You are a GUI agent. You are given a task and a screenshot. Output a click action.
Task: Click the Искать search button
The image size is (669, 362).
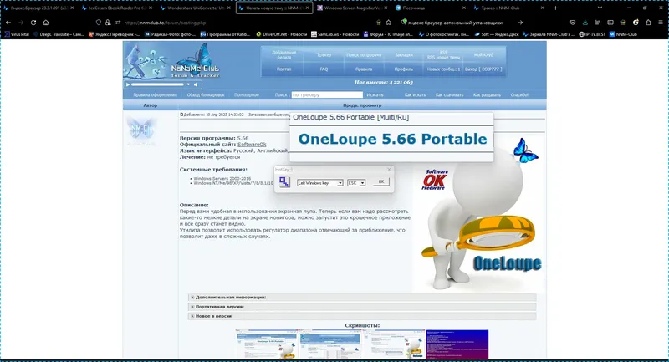pyautogui.click(x=375, y=94)
